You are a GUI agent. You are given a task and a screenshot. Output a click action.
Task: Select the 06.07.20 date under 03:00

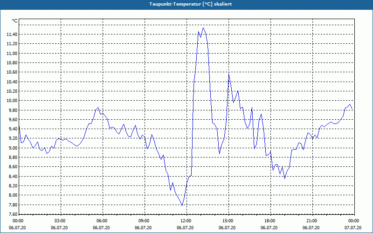tap(59, 228)
